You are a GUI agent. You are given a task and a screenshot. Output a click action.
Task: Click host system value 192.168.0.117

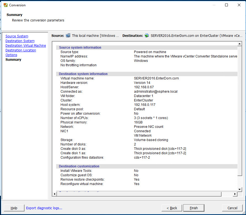click(145, 104)
